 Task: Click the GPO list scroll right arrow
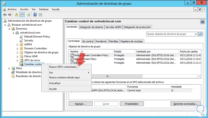pyautogui.click(x=199, y=76)
